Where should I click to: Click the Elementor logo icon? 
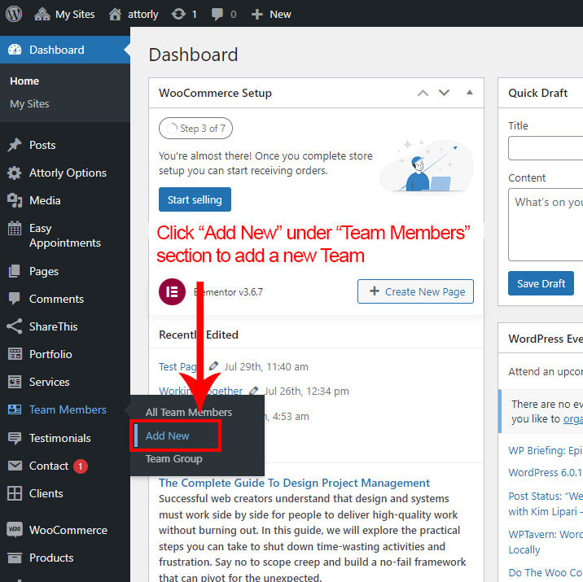click(172, 291)
